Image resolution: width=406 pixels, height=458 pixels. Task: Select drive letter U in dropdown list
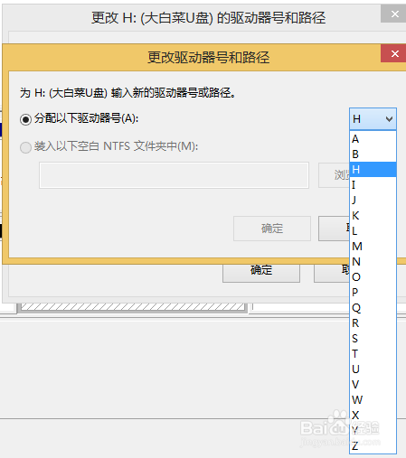(373, 369)
